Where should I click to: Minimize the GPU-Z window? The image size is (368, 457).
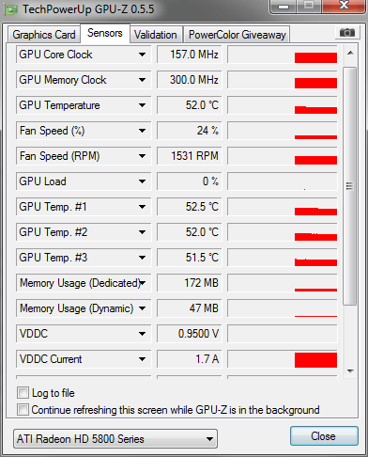(284, 7)
